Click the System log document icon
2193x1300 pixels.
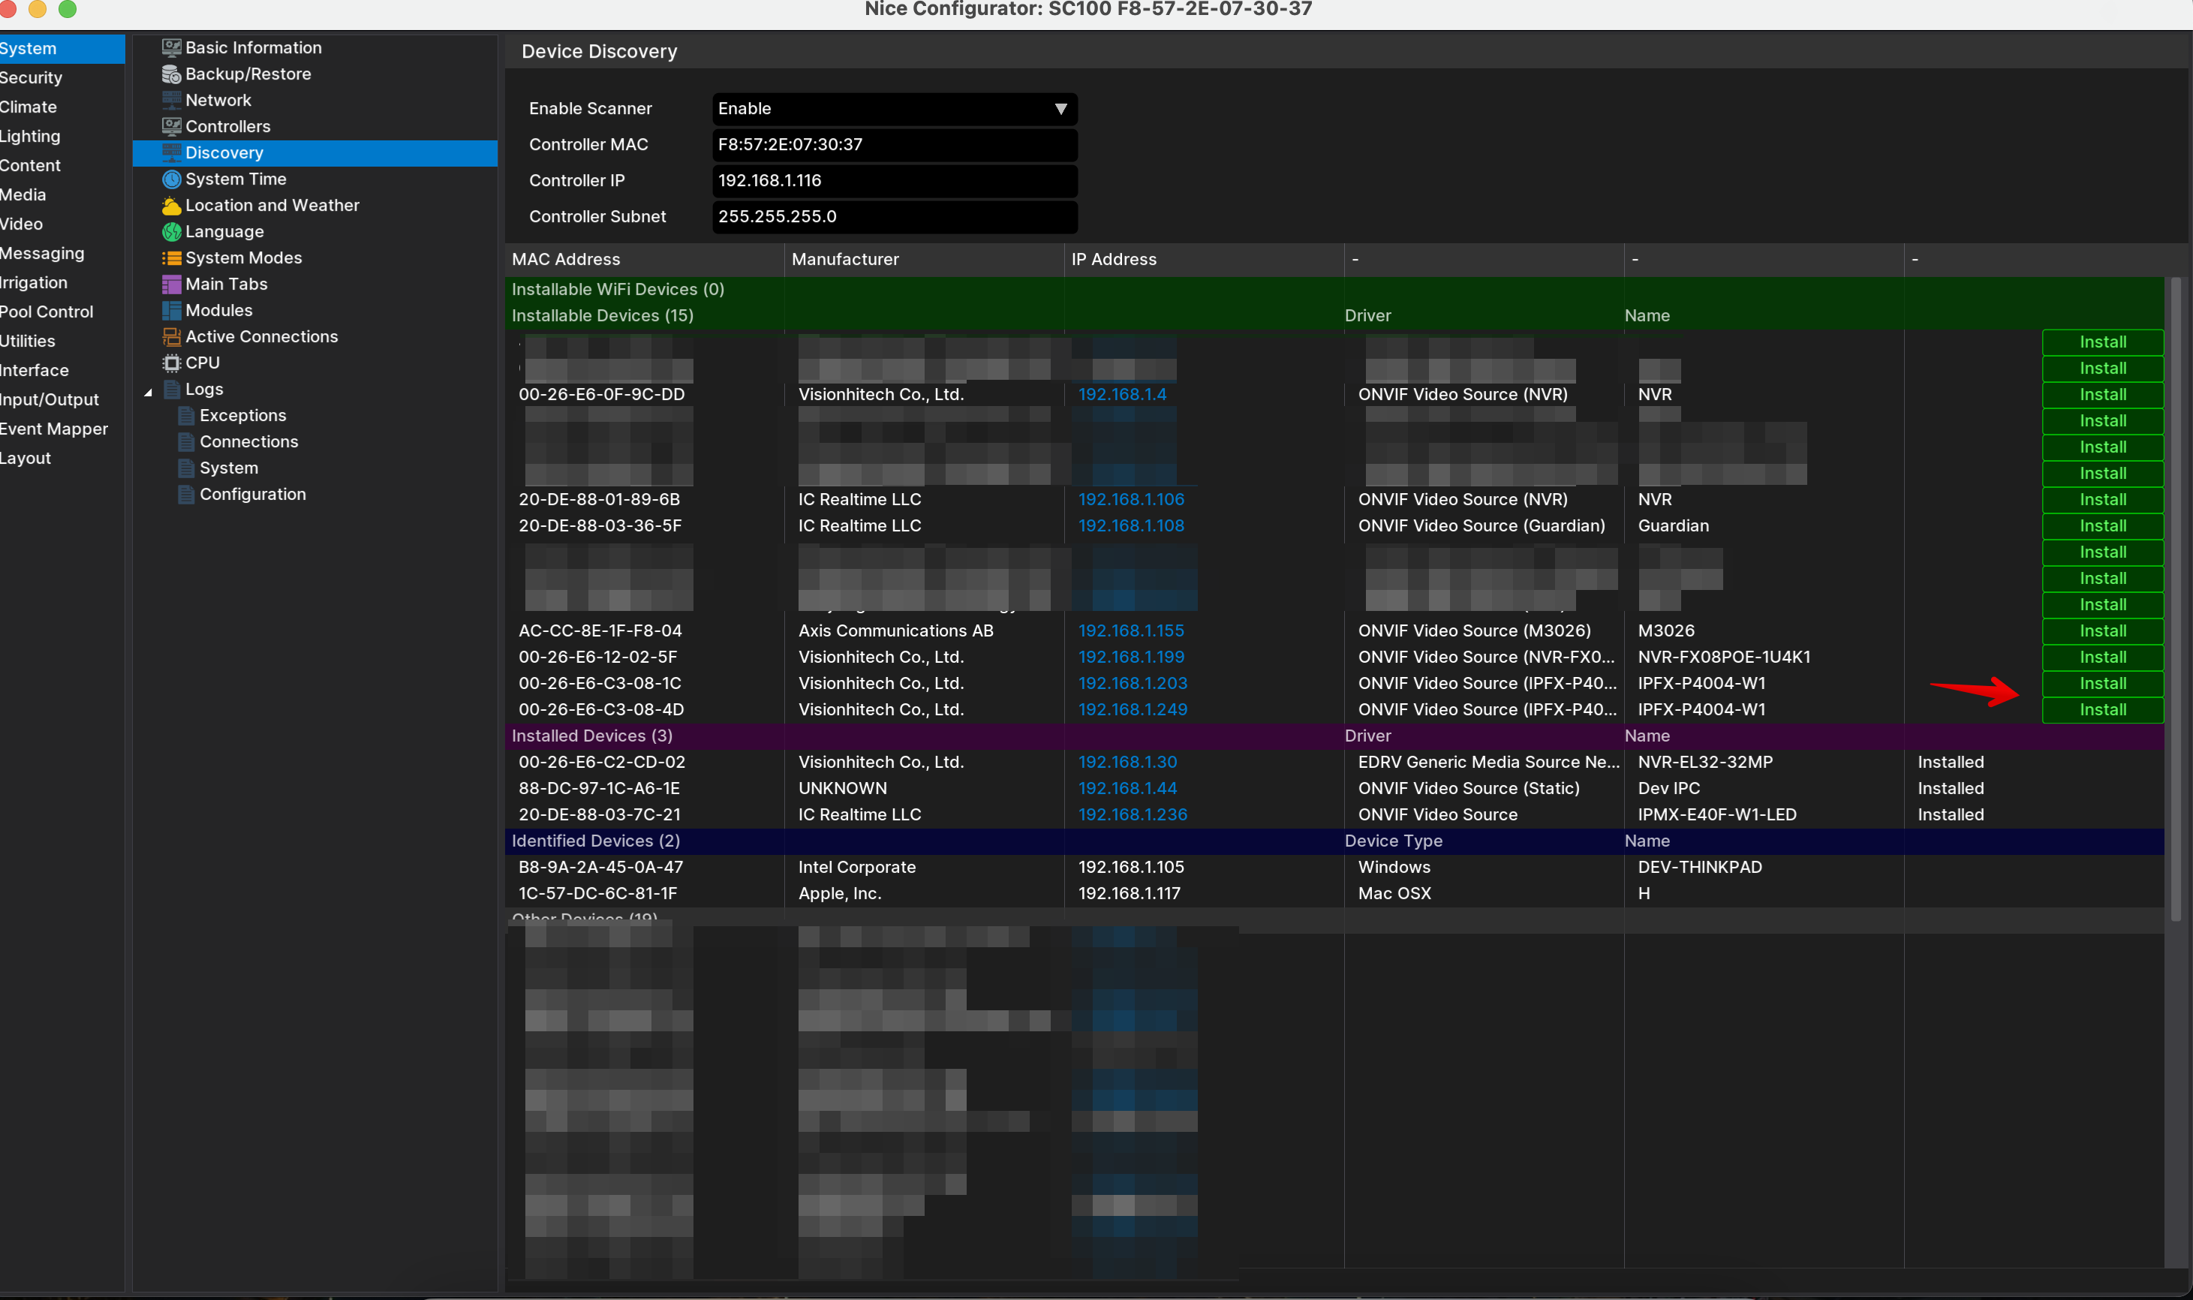point(185,468)
